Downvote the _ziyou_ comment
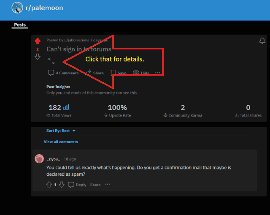Screen dimensions: 270x215 point(62,185)
